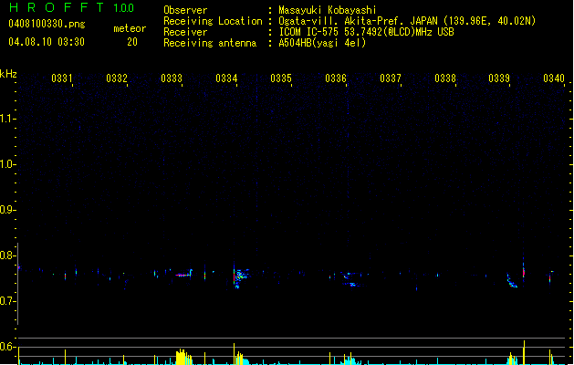574x365 pixels.
Task: Click the 1.1 frequency axis label
Action: (x=7, y=119)
